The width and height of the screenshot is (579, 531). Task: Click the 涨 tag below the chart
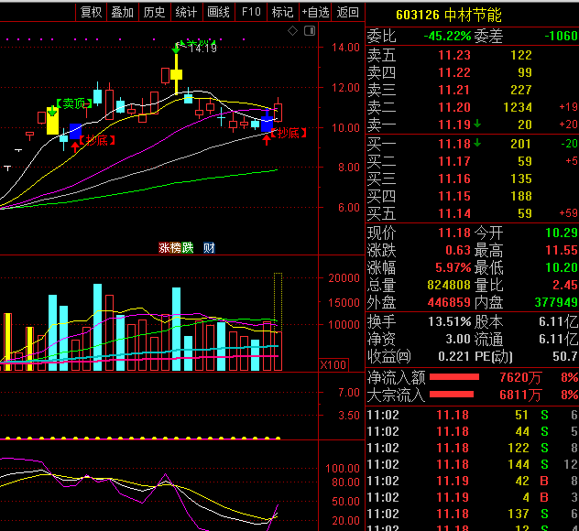[x=164, y=247]
